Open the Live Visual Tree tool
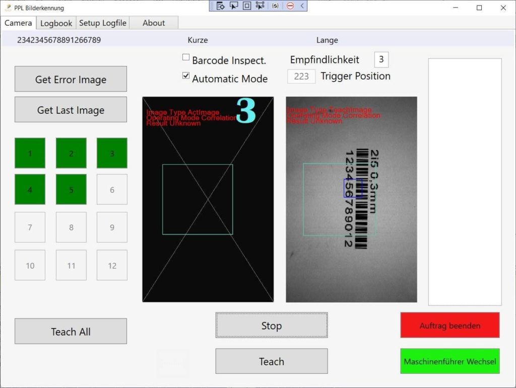 [x=220, y=6]
